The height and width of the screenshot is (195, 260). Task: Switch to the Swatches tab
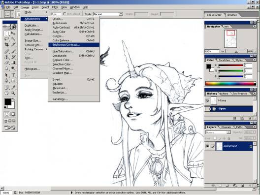[x=224, y=60]
